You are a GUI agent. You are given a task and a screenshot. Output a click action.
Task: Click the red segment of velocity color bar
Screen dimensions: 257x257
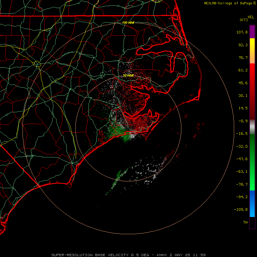coord(252,91)
